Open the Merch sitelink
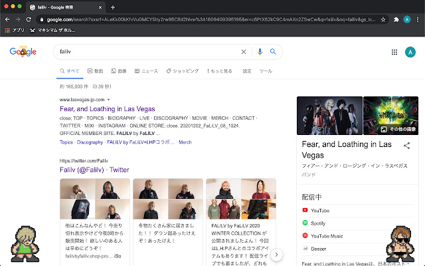Image resolution: width=425 pixels, height=266 pixels. tap(185, 142)
